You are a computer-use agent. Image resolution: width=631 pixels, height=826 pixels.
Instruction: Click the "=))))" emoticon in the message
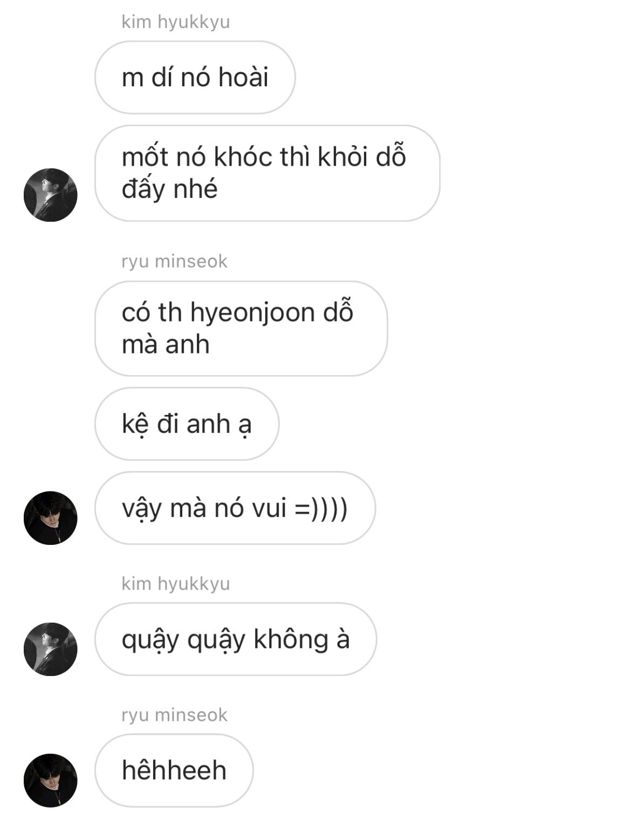pyautogui.click(x=321, y=509)
